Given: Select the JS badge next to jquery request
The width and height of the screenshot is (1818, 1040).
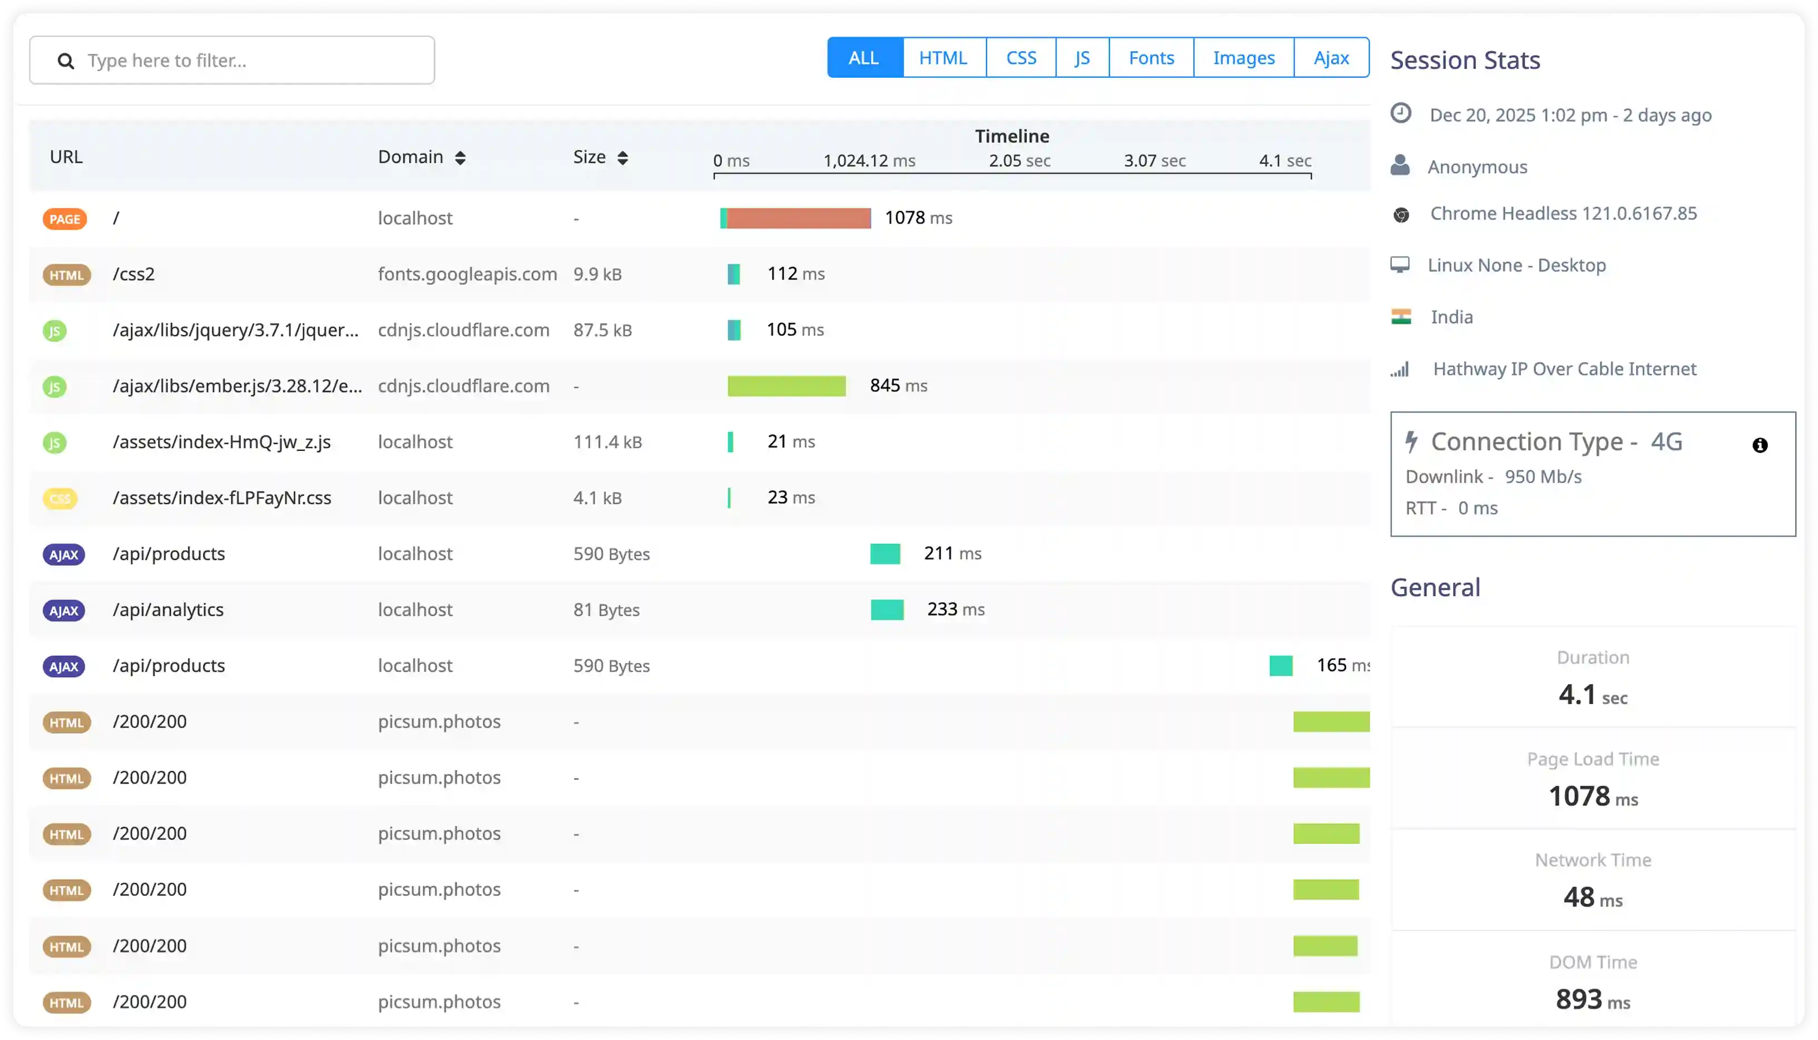Looking at the screenshot, I should 55,330.
